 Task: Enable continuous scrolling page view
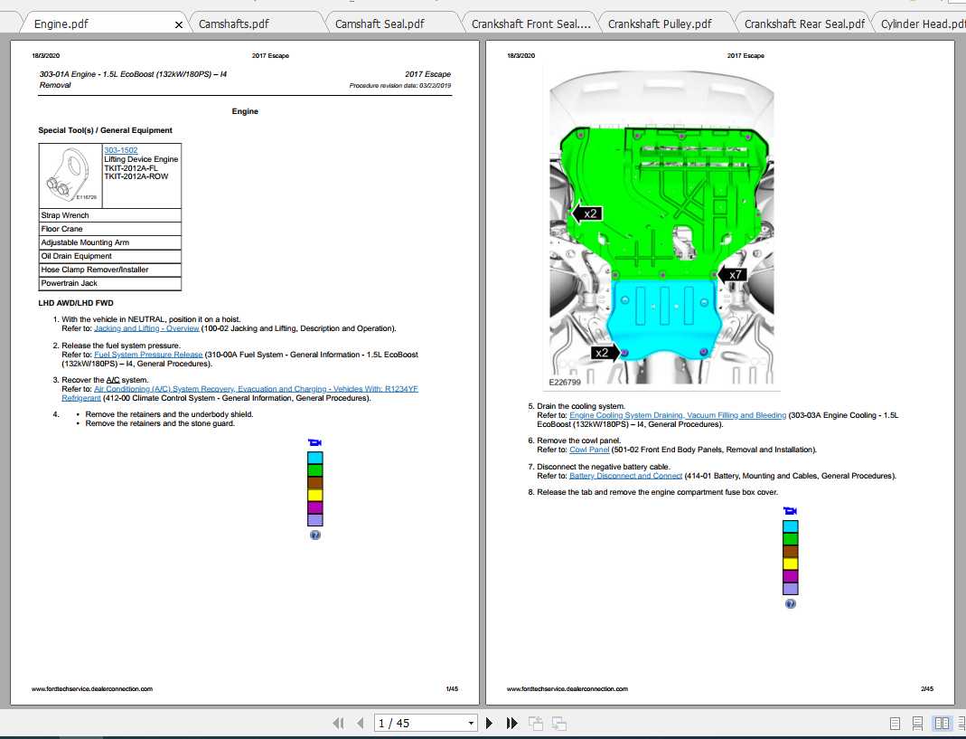pyautogui.click(x=917, y=723)
